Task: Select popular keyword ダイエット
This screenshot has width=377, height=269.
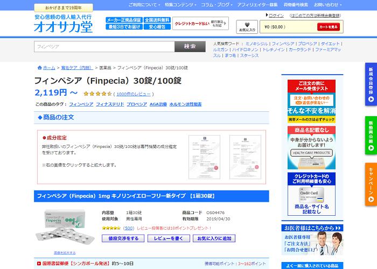Action: click(330, 44)
